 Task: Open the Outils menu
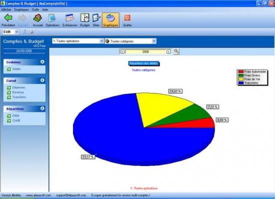[35, 9]
